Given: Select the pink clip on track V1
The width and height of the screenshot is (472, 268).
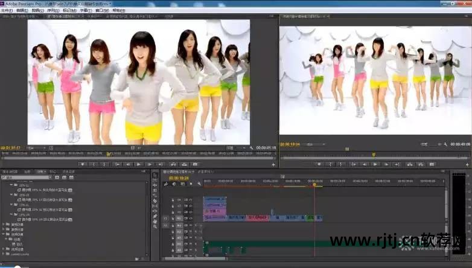Looking at the screenshot, I should pyautogui.click(x=258, y=218).
